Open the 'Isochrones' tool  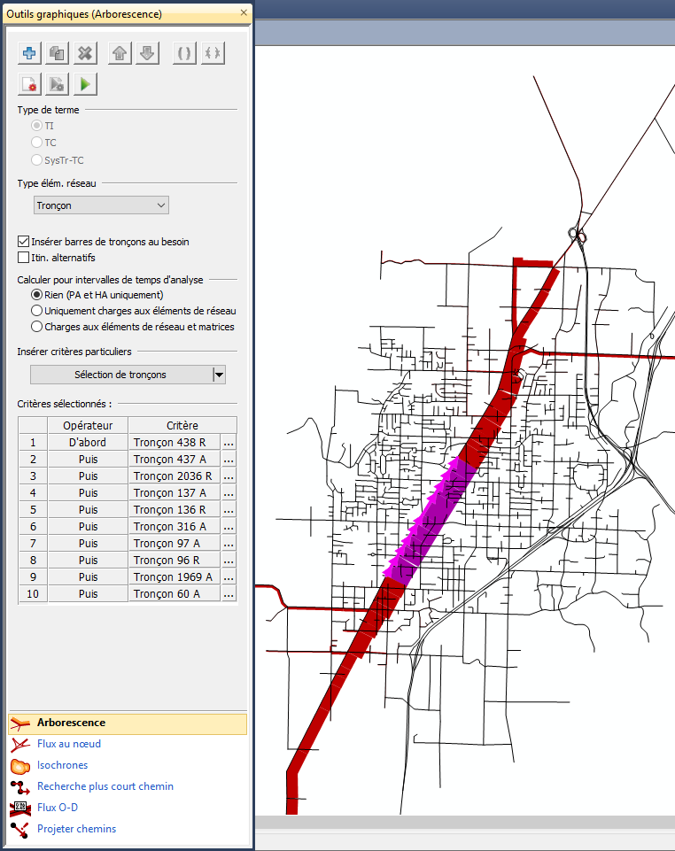(62, 765)
